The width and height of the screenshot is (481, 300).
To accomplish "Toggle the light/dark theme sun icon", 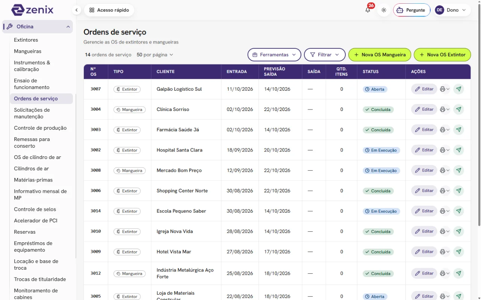I will [384, 10].
